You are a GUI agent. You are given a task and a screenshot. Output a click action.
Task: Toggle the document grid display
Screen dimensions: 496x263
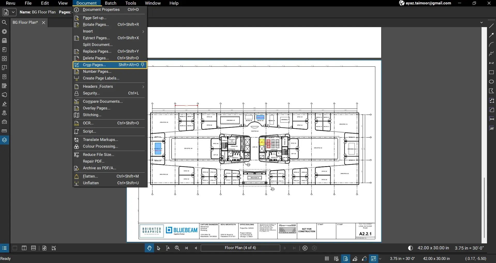[x=326, y=258]
